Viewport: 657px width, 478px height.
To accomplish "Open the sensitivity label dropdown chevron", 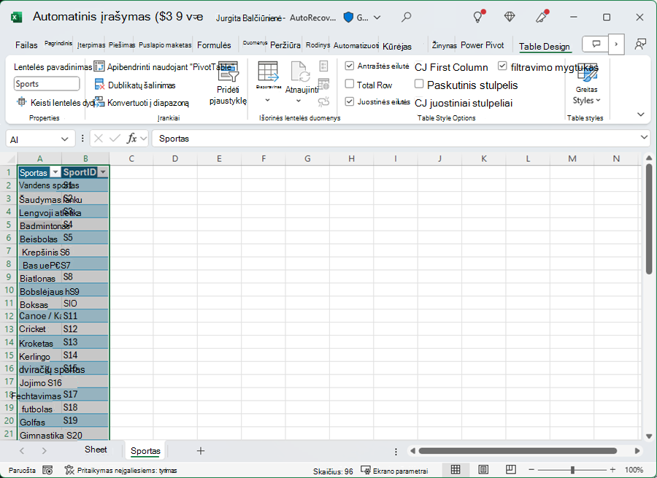I will click(x=377, y=18).
